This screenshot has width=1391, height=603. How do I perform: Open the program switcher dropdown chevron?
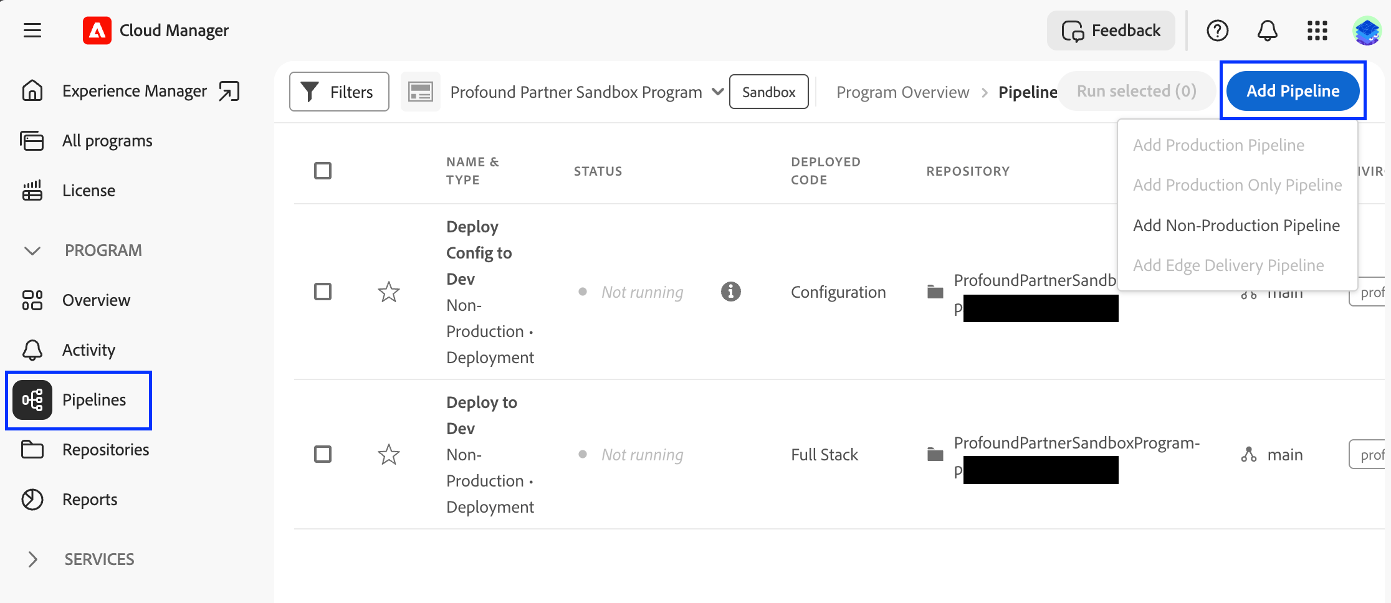(718, 92)
